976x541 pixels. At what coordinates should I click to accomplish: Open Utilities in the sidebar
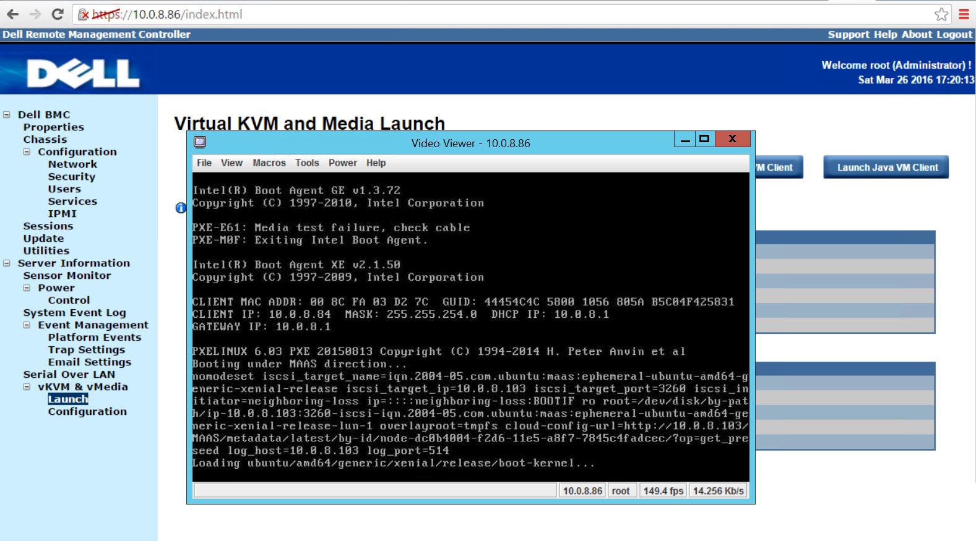click(x=46, y=250)
